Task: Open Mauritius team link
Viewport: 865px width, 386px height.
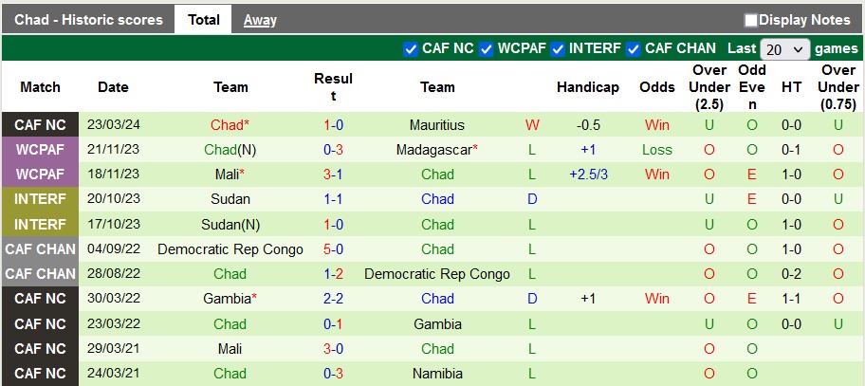Action: [437, 125]
